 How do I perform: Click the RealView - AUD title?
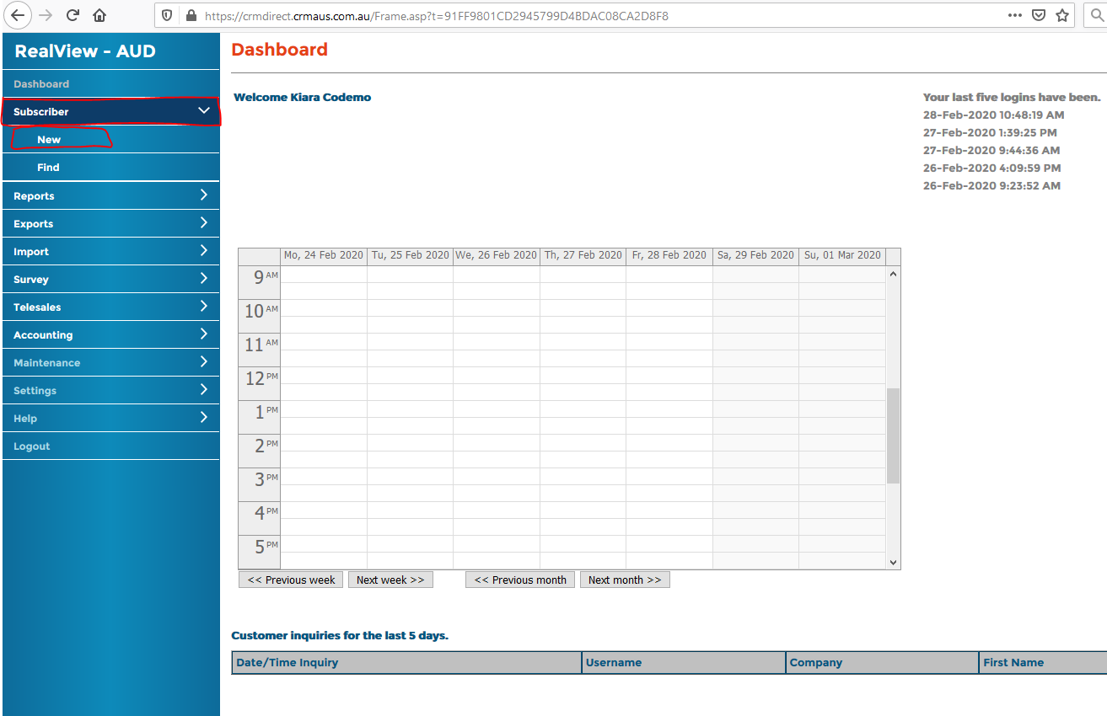(x=85, y=51)
